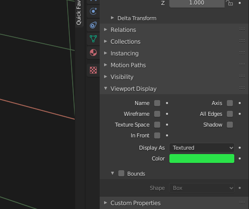Enable the All Edges checkbox
Image resolution: width=249 pixels, height=209 pixels.
pos(230,114)
